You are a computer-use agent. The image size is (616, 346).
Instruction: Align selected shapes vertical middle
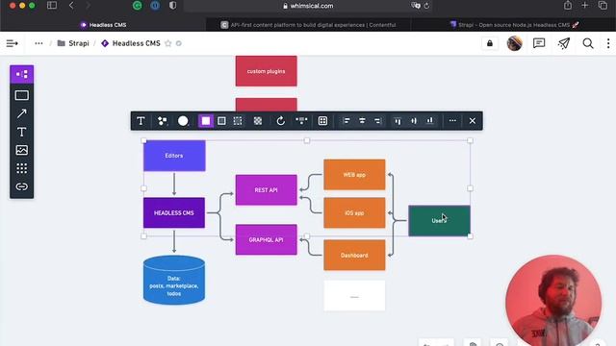click(x=414, y=121)
